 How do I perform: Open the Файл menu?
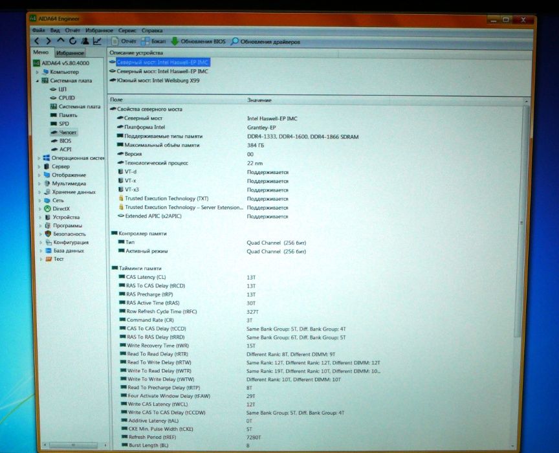(39, 30)
